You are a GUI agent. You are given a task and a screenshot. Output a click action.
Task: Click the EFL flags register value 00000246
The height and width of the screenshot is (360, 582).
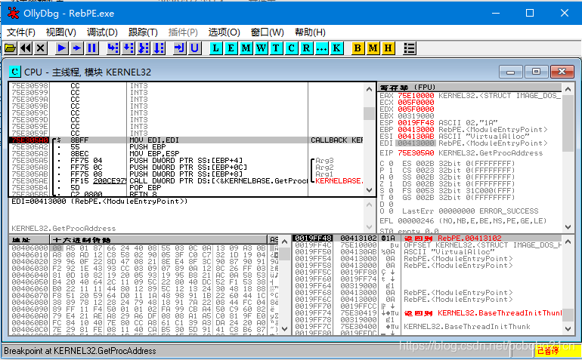pos(416,220)
